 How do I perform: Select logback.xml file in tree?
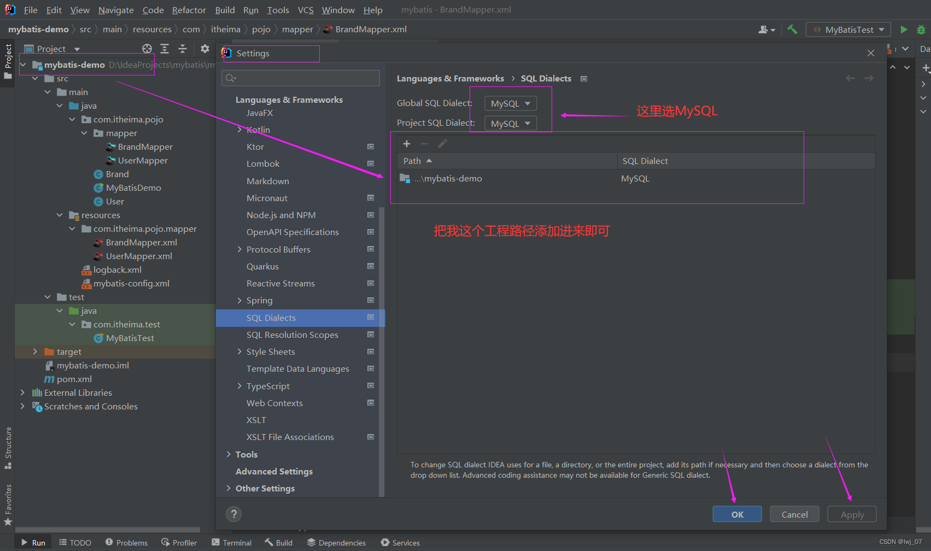click(x=112, y=269)
